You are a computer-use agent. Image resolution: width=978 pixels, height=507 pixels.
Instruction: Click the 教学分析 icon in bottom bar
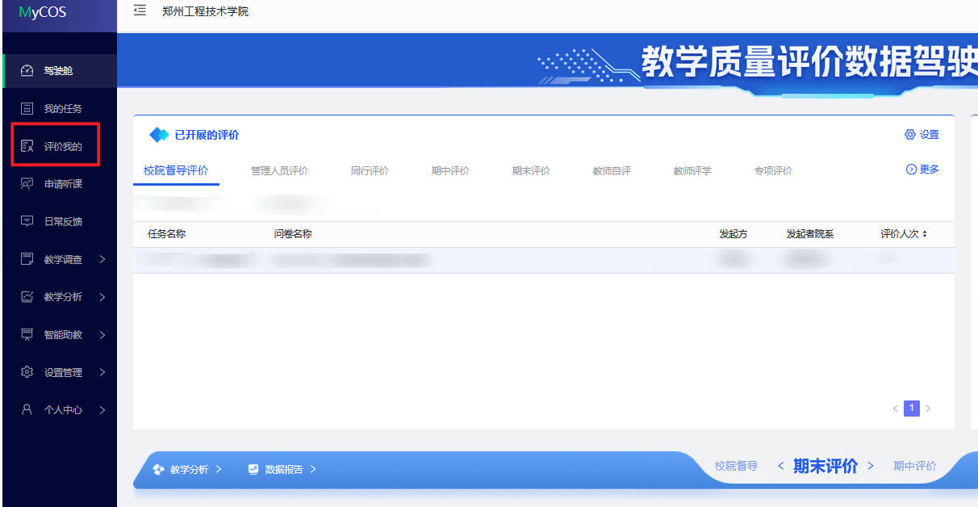tap(158, 469)
